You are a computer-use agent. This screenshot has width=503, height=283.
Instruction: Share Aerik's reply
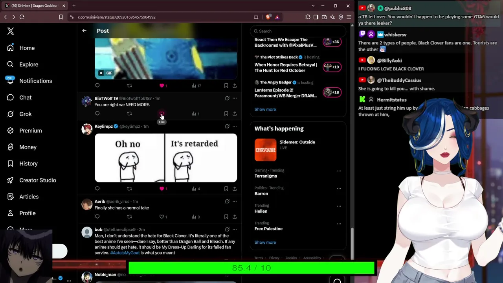[x=235, y=217]
